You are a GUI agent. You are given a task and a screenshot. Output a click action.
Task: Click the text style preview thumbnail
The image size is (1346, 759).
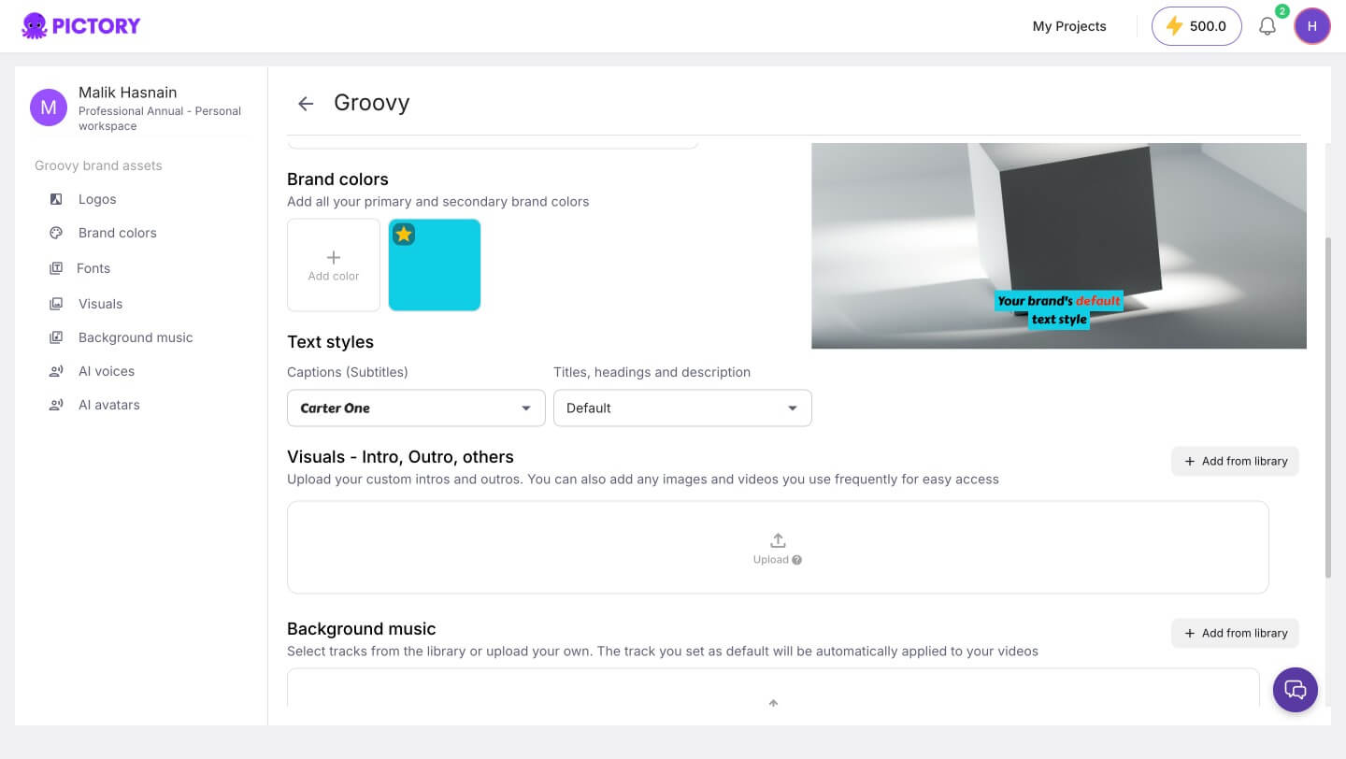click(1059, 246)
